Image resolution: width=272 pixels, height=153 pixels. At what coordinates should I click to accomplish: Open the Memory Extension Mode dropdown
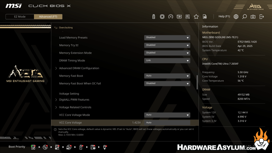tap(167, 53)
